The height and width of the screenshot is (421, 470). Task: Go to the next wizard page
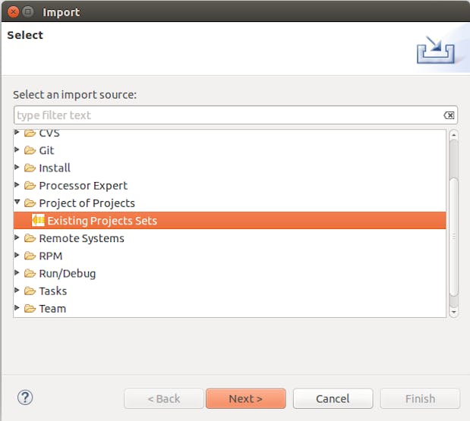tap(246, 398)
